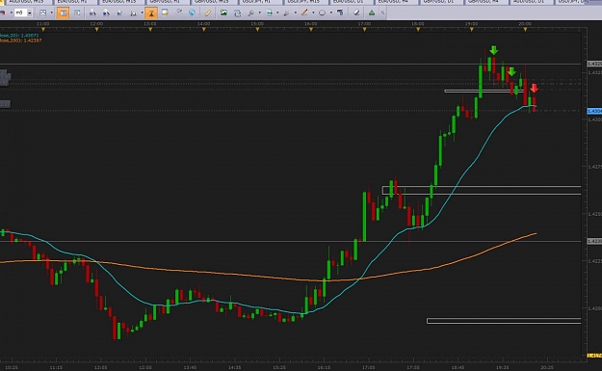Click the text label tool icon
The image size is (602, 371).
point(341,13)
